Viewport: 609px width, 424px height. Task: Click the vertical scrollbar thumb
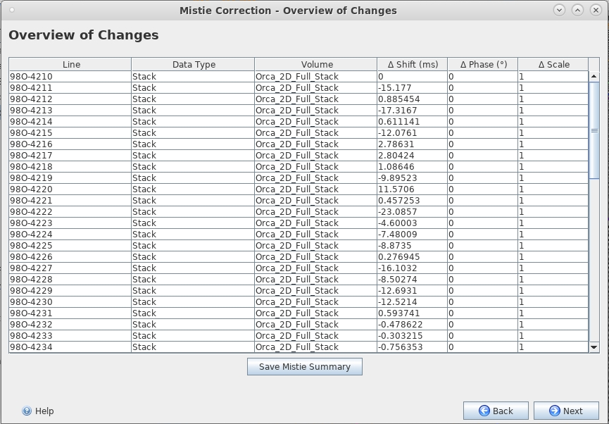coord(594,130)
